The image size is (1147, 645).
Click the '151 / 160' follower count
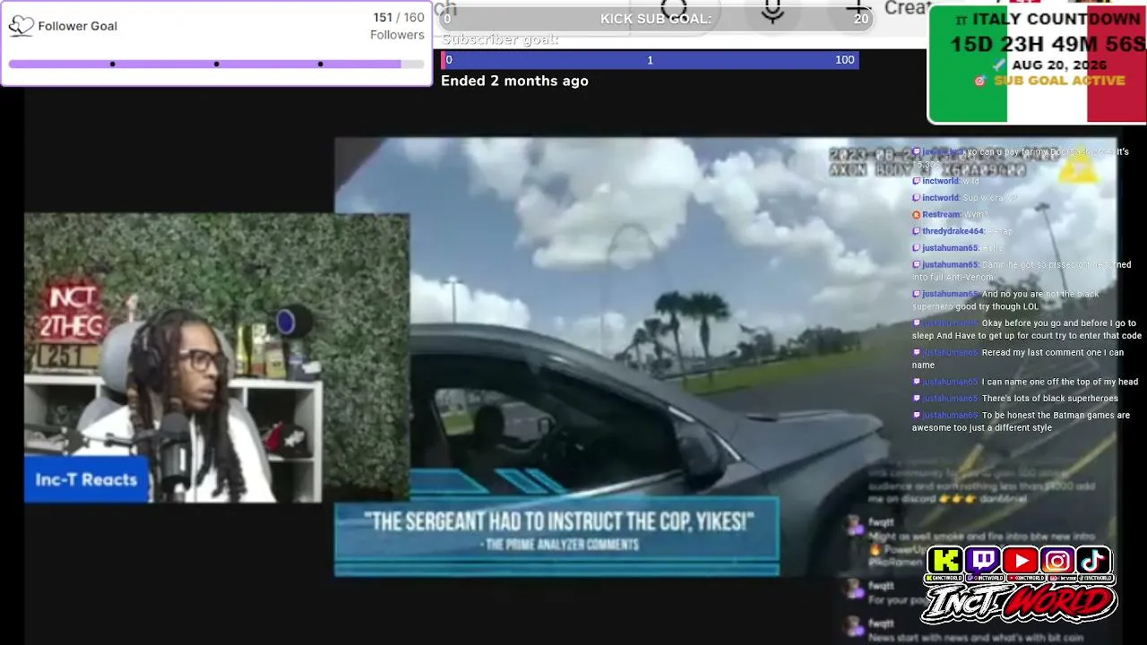pyautogui.click(x=399, y=18)
